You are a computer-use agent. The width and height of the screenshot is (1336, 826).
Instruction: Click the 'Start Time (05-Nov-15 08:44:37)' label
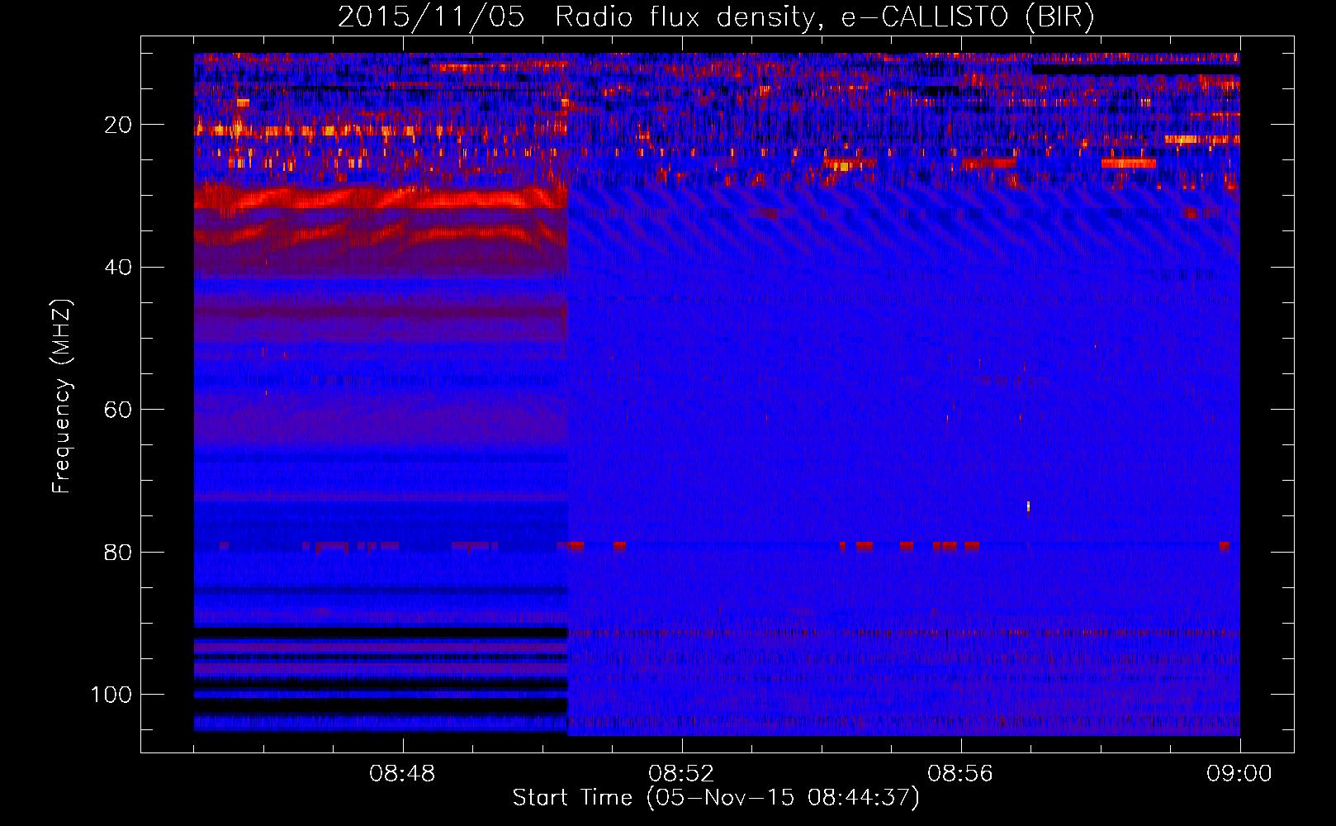tap(716, 798)
